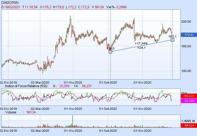This screenshot has height=136, width=197.
Task: Click the 01-Dic-2020 date under the price chart
Action: coord(142,83)
